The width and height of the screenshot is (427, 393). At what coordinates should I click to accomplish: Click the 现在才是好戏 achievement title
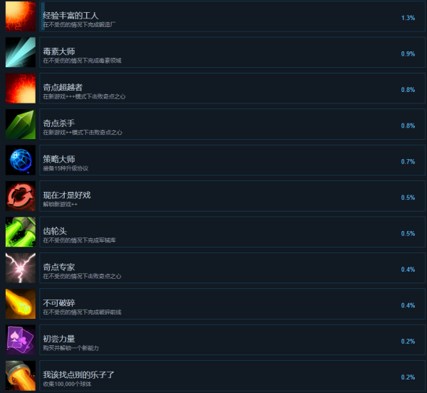[x=67, y=195]
